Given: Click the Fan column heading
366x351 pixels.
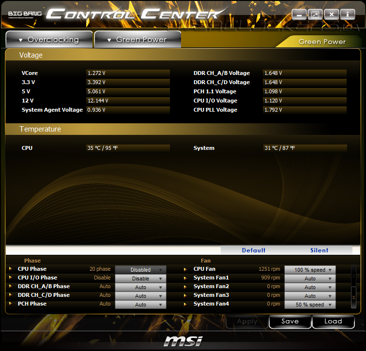Looking at the screenshot, I should coord(206,261).
